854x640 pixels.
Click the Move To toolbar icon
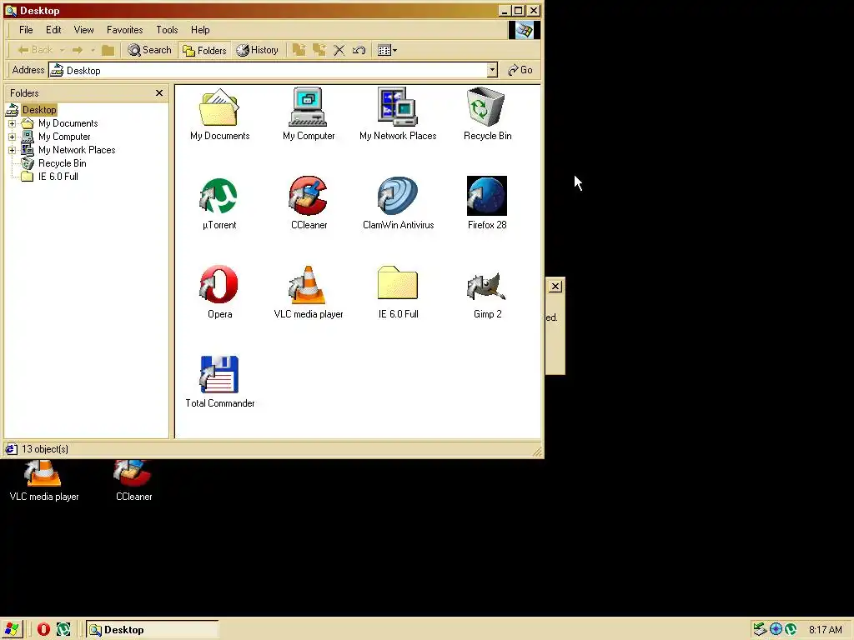click(x=299, y=50)
